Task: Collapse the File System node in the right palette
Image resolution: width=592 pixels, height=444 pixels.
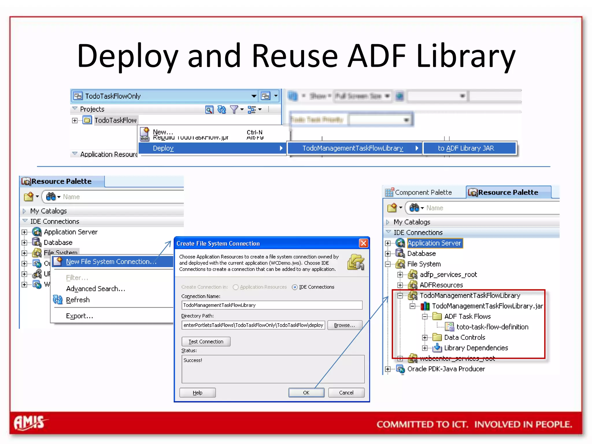Action: [388, 264]
